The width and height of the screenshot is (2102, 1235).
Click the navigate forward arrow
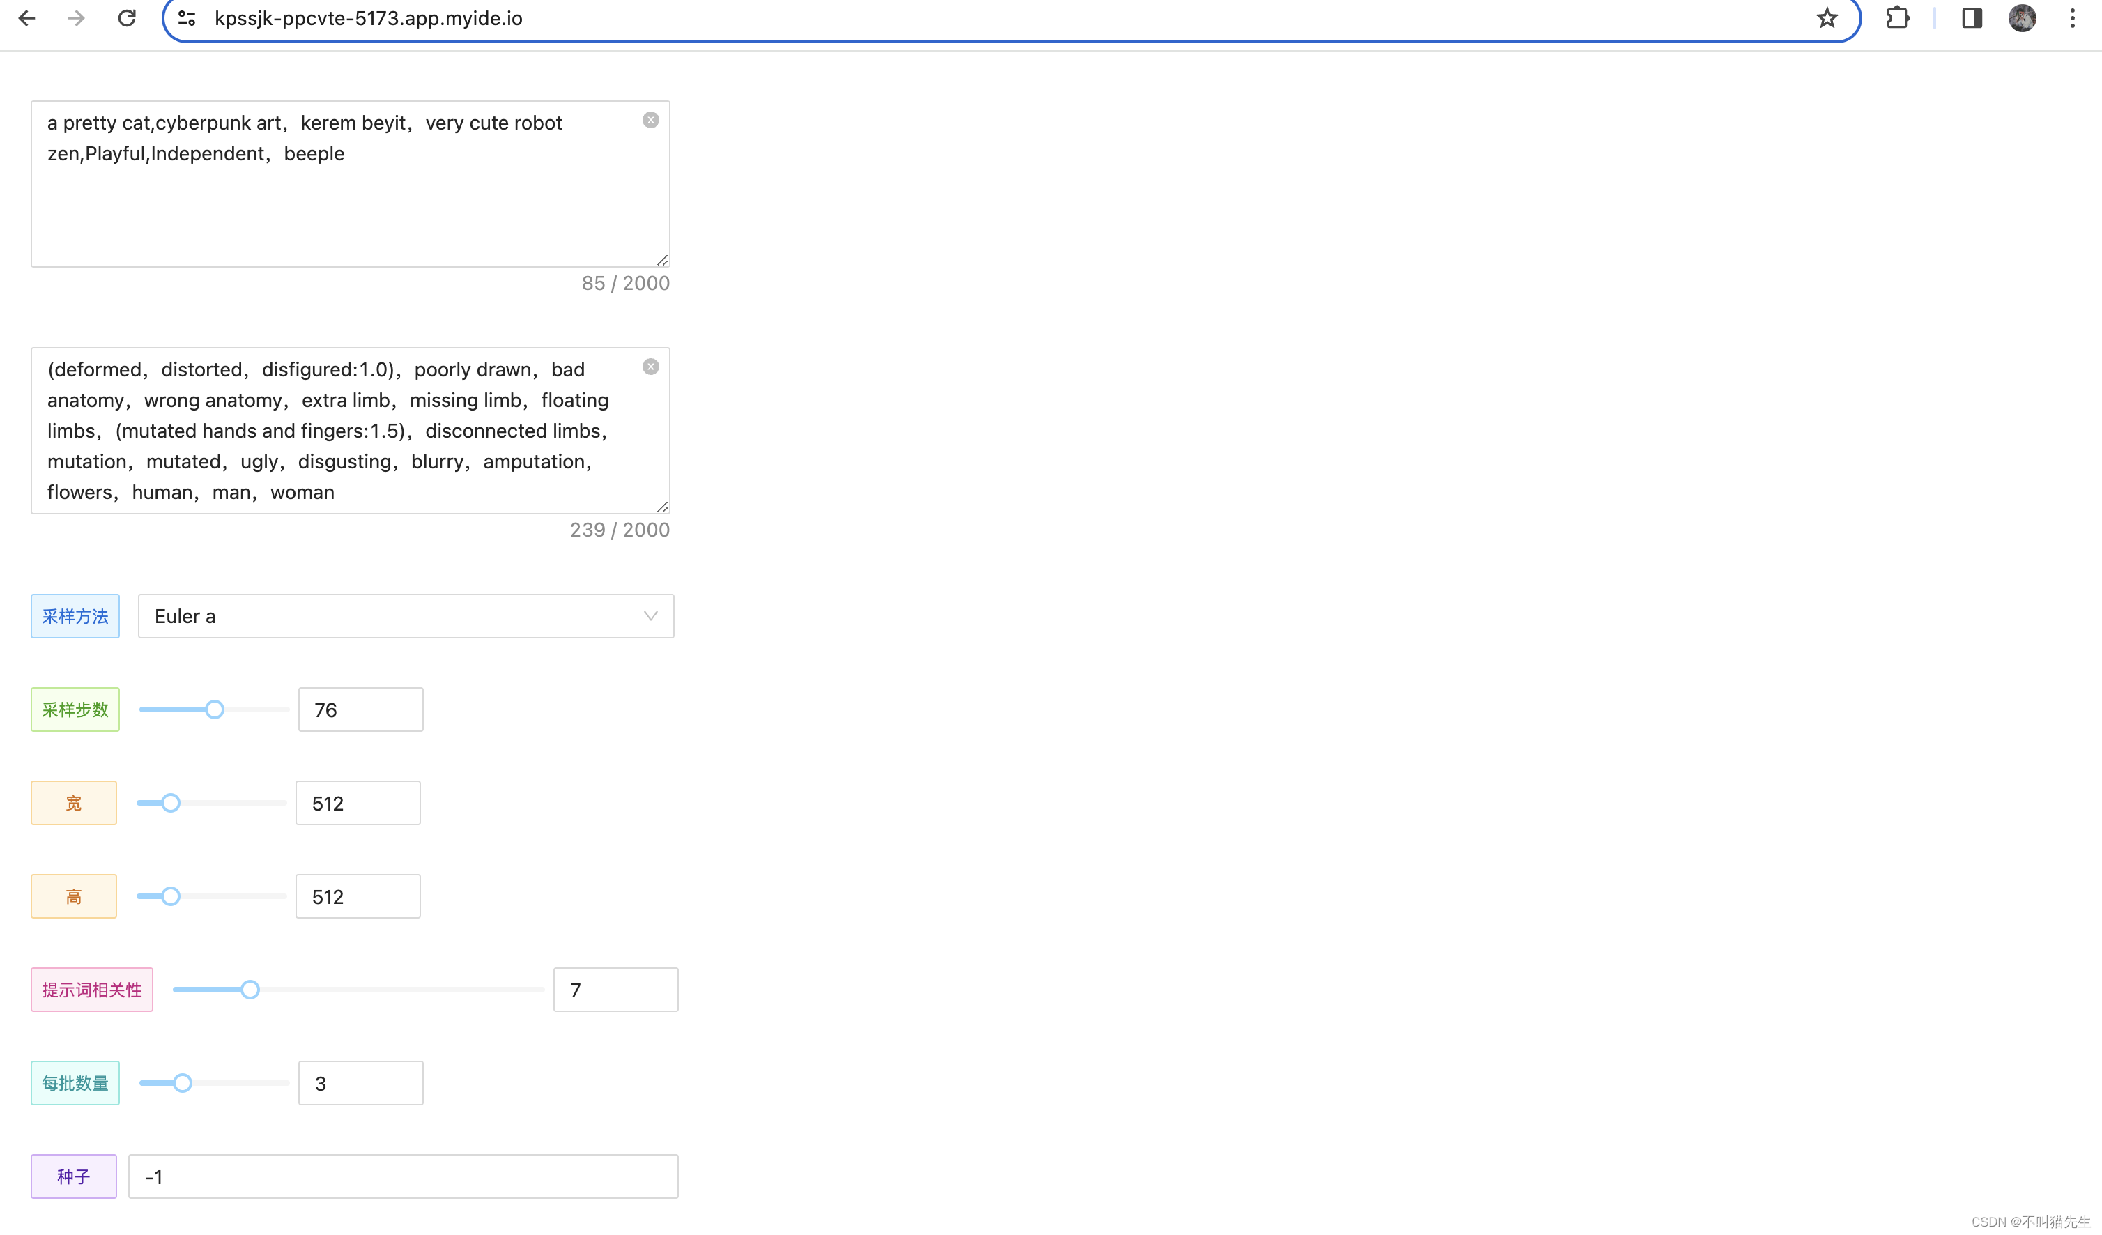[x=77, y=17]
